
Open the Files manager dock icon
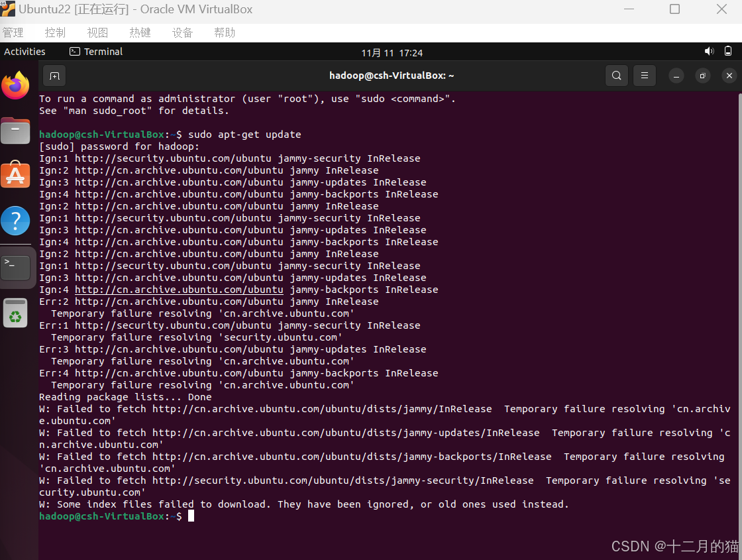click(16, 131)
